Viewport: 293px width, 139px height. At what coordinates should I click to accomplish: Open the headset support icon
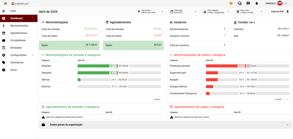239,3
